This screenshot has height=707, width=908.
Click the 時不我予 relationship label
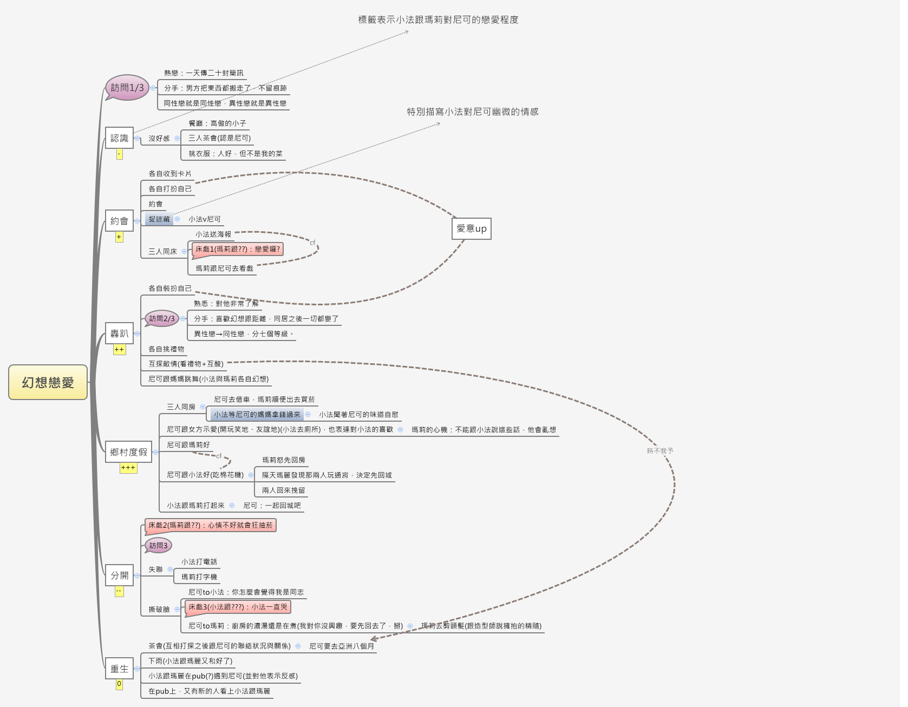click(660, 450)
